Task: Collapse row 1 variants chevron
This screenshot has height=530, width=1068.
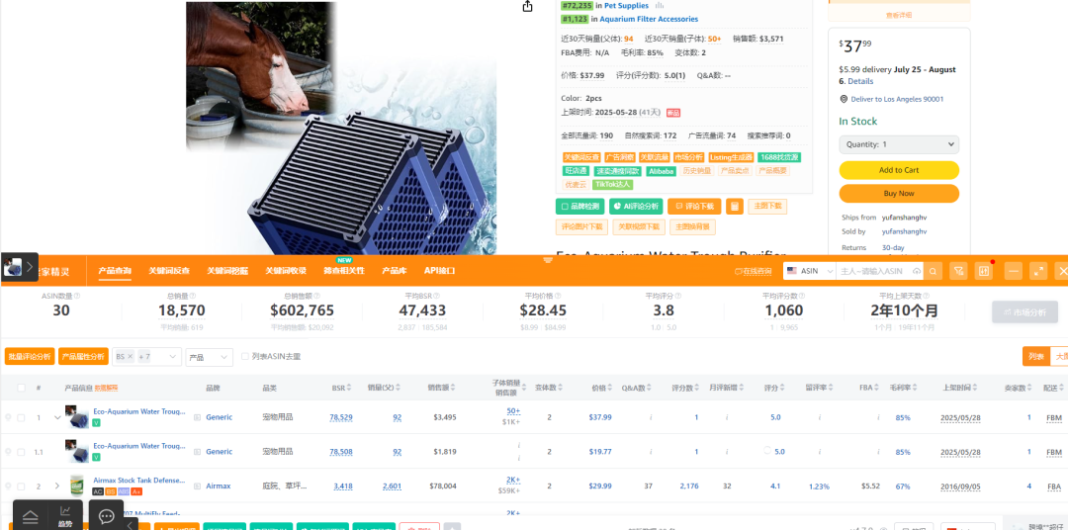Action: [x=57, y=417]
